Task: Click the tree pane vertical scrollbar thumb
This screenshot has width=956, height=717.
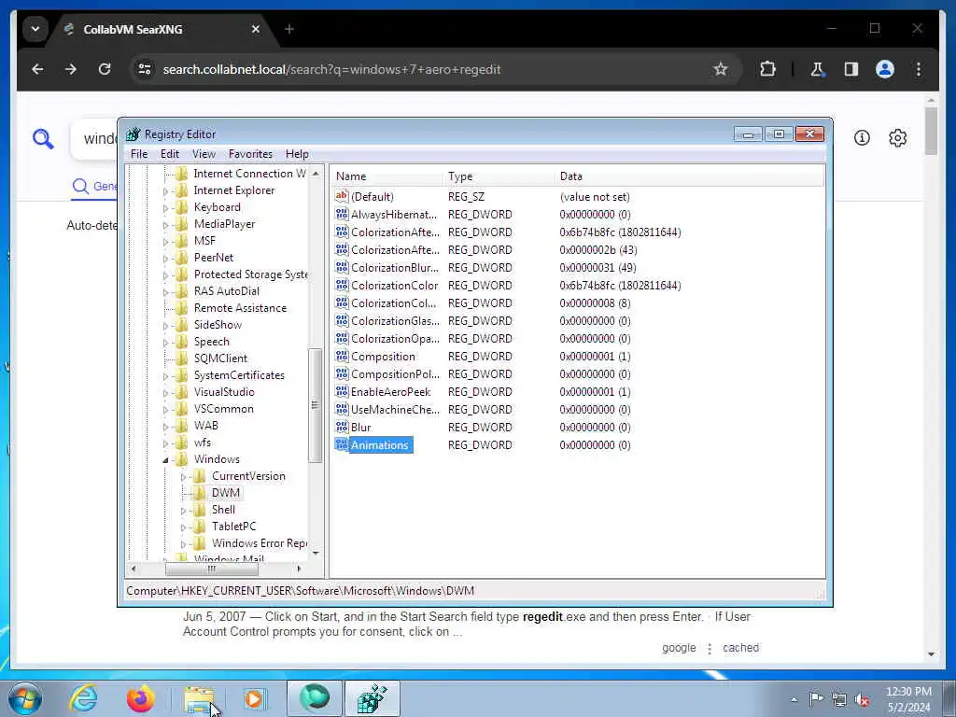Action: [x=315, y=405]
